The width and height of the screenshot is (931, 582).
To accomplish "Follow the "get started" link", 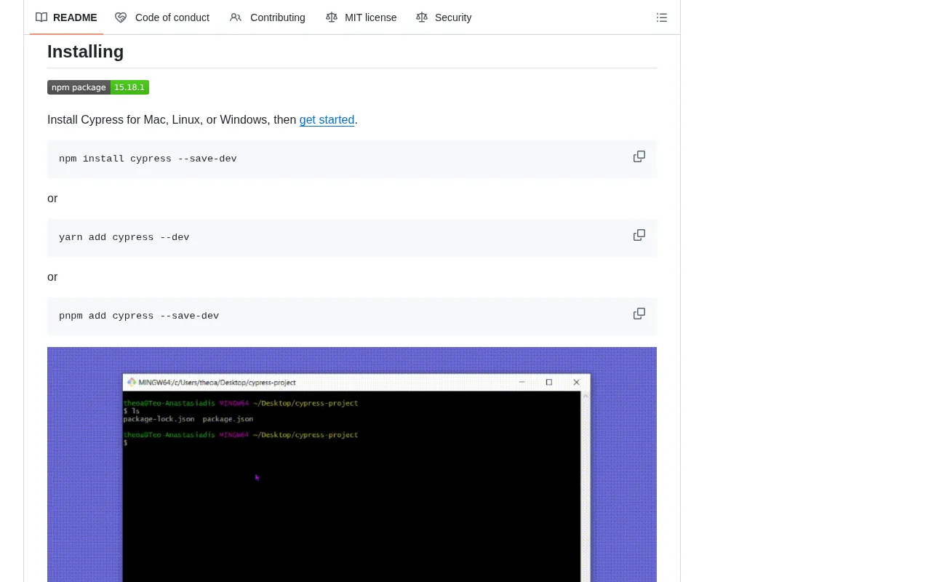I will pyautogui.click(x=327, y=120).
